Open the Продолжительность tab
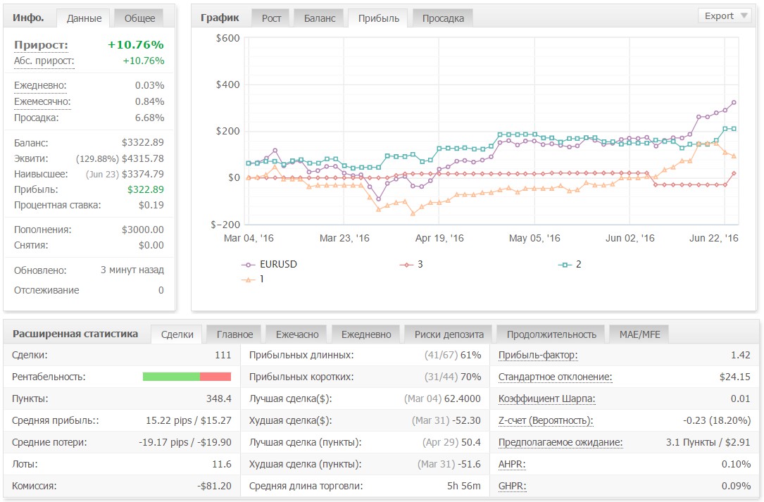Image resolution: width=764 pixels, height=502 pixels. pyautogui.click(x=551, y=334)
